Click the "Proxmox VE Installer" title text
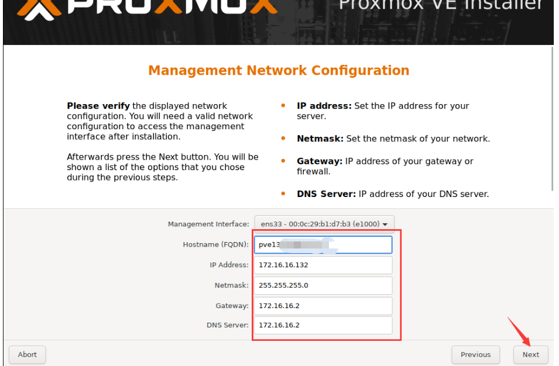 coord(440,5)
